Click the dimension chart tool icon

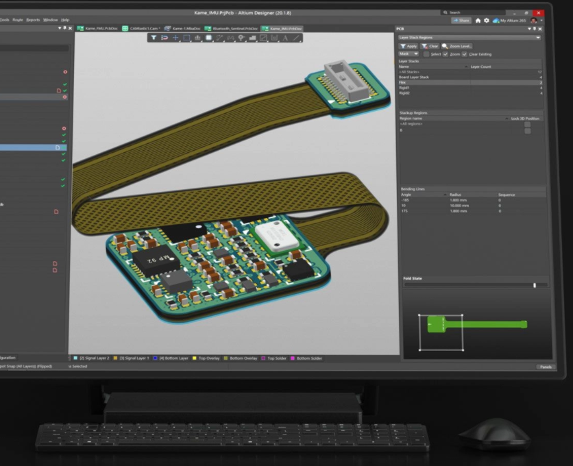point(274,38)
